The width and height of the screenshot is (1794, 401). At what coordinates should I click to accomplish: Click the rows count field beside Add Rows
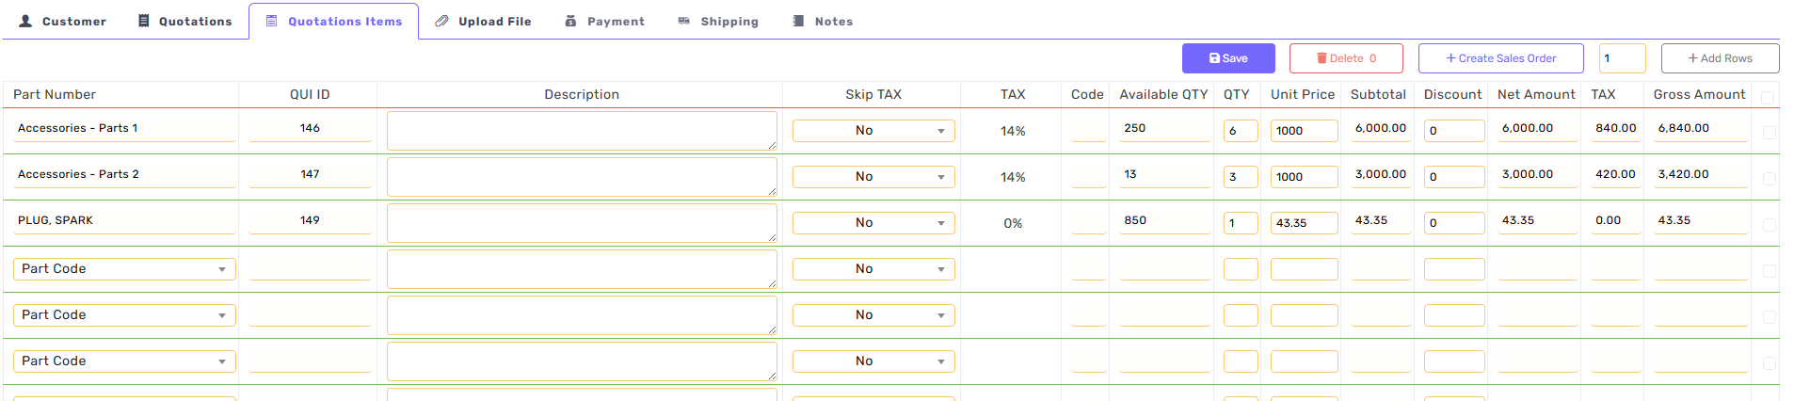tap(1622, 58)
